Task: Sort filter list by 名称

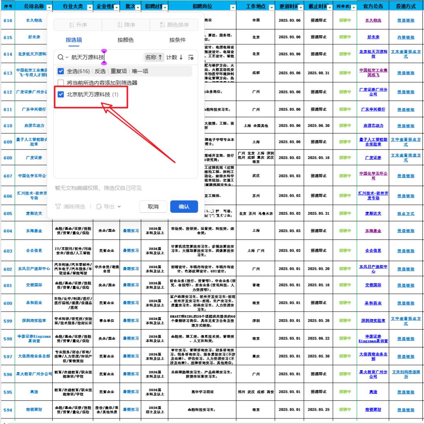Action: pyautogui.click(x=154, y=57)
